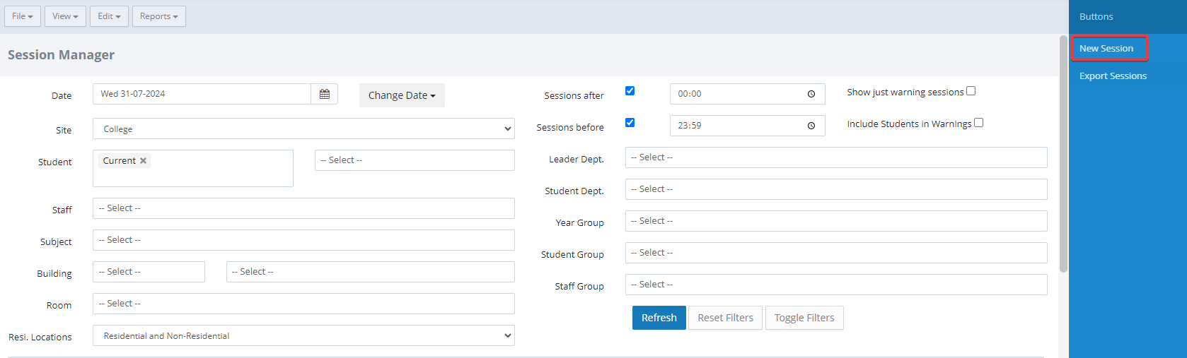The image size is (1187, 358).
Task: Uncheck the Sessions after checkbox
Action: pyautogui.click(x=630, y=90)
